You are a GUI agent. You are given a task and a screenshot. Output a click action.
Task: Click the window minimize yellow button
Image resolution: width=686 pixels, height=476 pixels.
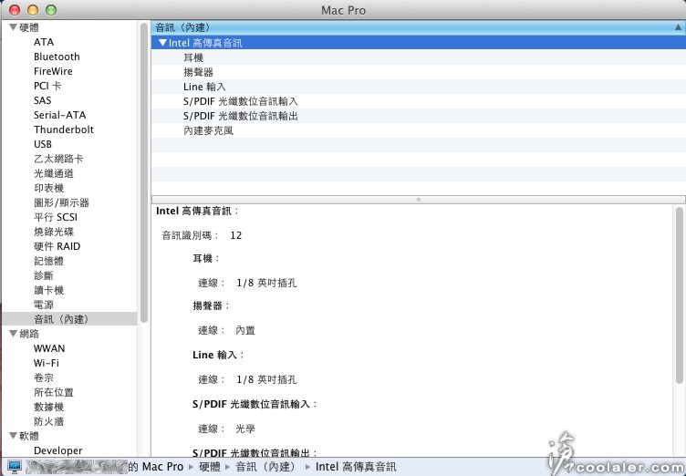point(33,10)
